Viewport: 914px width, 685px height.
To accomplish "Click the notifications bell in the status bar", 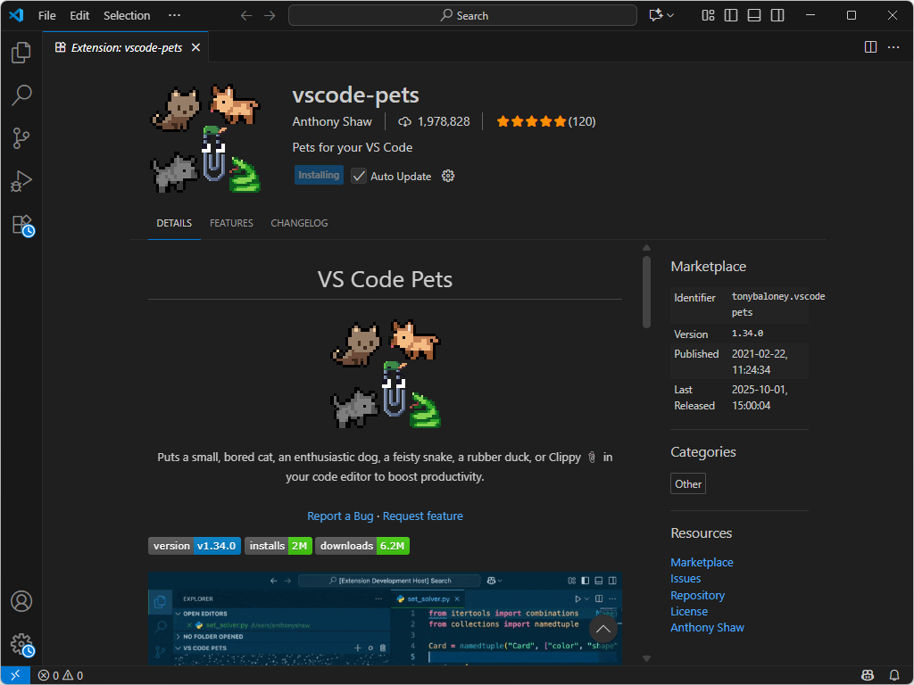I will point(894,675).
